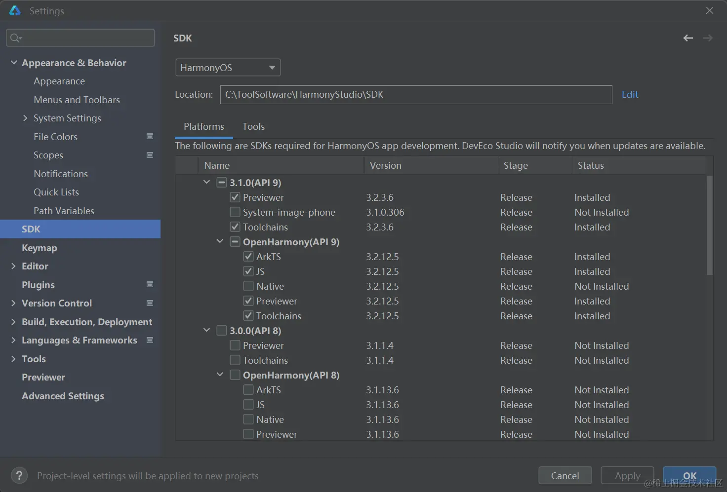Collapse the OpenHarmony(API 9) tree node
727x492 pixels.
pos(220,241)
